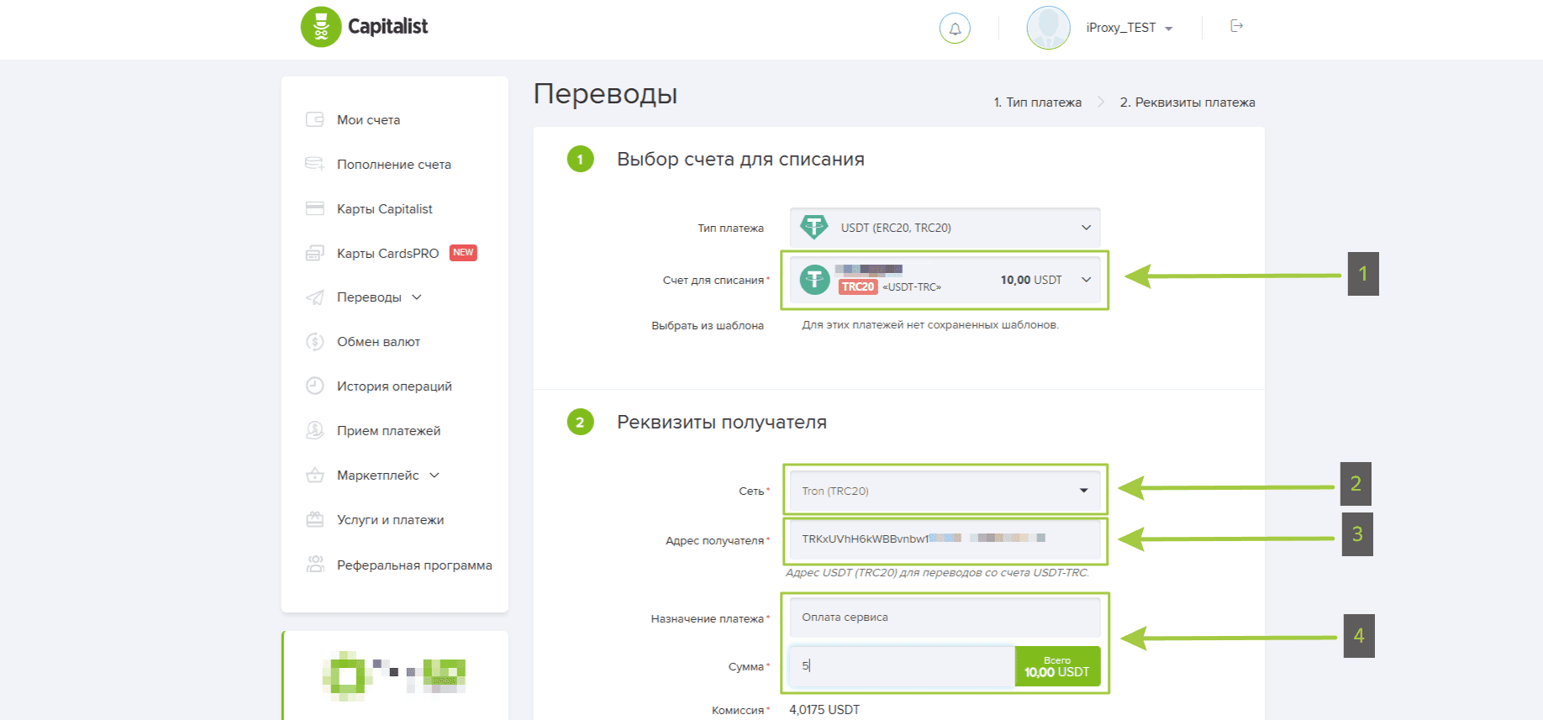The height and width of the screenshot is (720, 1543).
Task: Click the Tether icon in Тип платежа
Action: click(814, 227)
